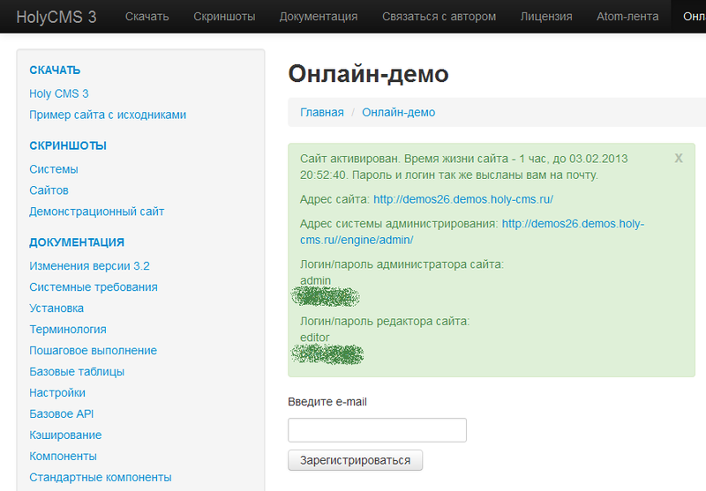Focus the Введите e-mail input field
706x491 pixels.
click(378, 430)
